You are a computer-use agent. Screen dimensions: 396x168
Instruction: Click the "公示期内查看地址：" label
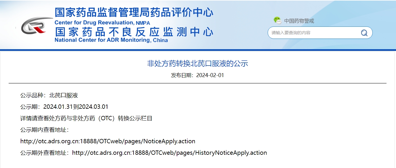click(x=45, y=130)
